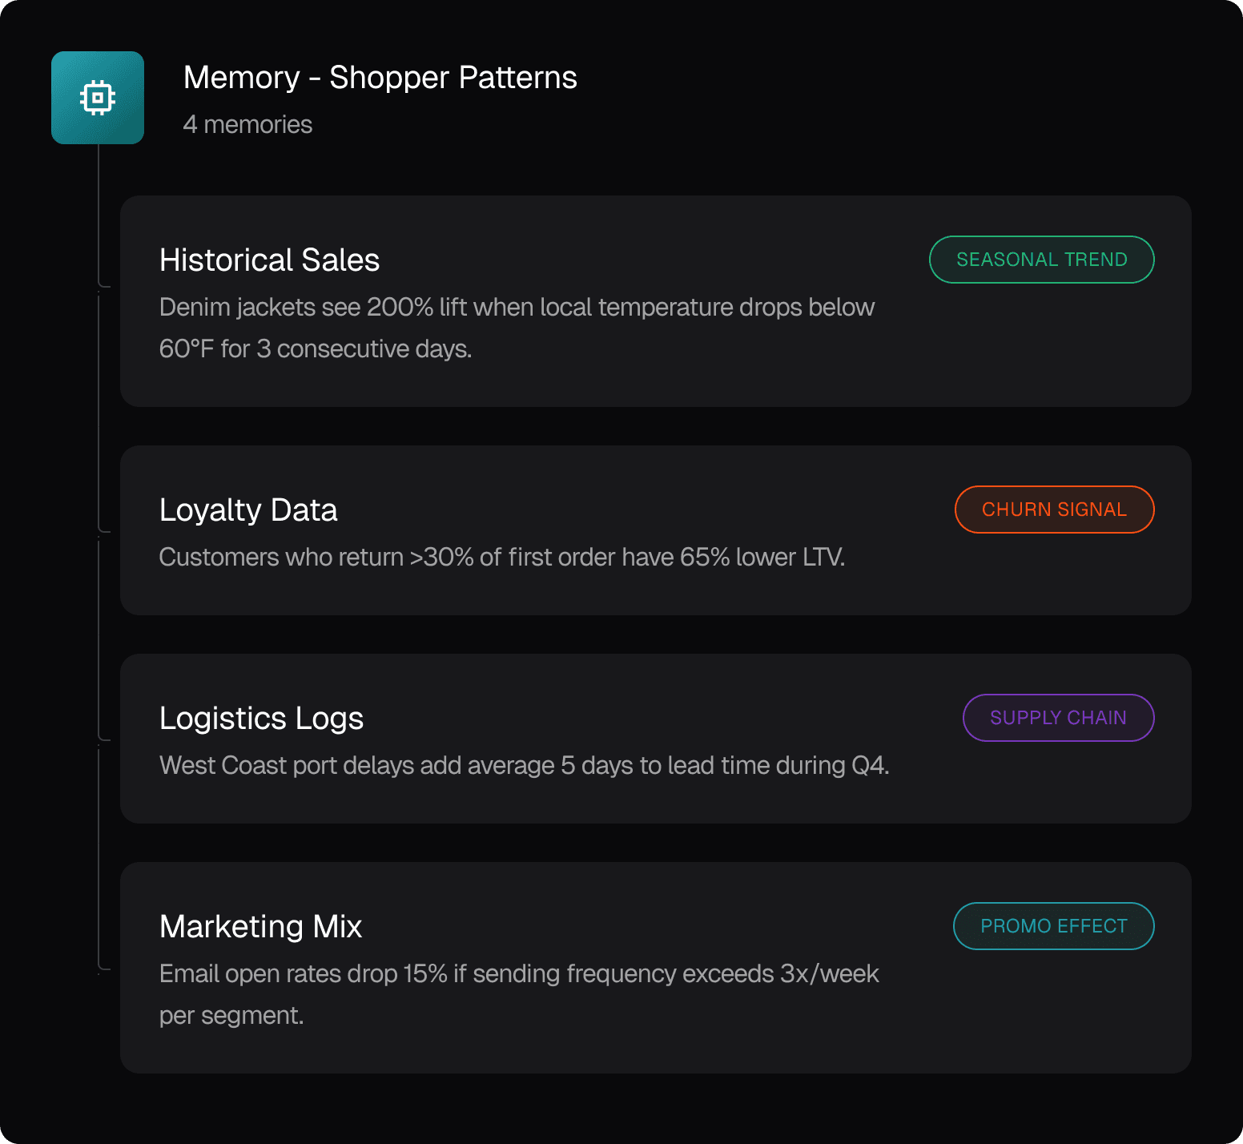The width and height of the screenshot is (1243, 1144).
Task: Open the Logistics Logs heading
Action: click(261, 719)
